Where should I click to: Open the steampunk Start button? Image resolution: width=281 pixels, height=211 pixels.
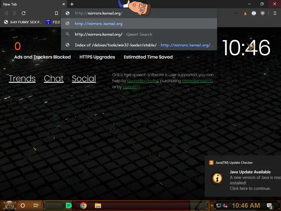click(10, 206)
